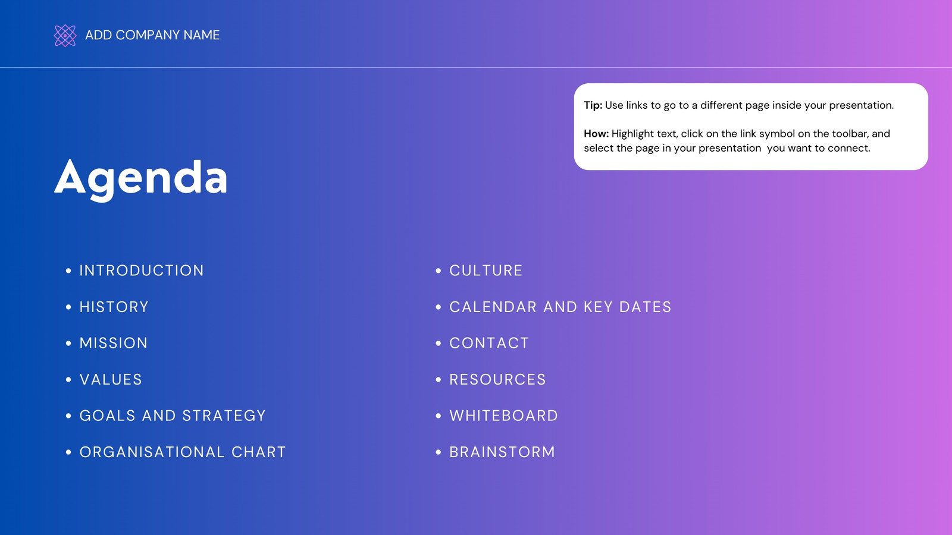Click the atom logo icon

pos(65,36)
